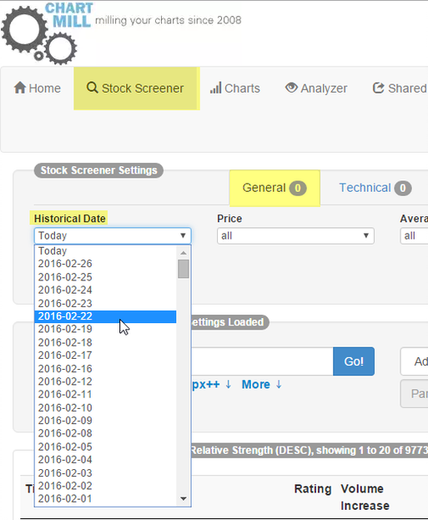Viewport: 428px width, 520px height.
Task: Switch to the Technical tab
Action: [375, 188]
